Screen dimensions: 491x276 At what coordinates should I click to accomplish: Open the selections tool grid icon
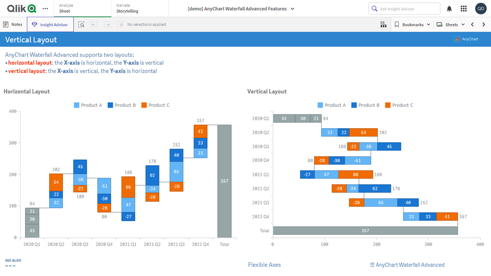[x=383, y=25]
